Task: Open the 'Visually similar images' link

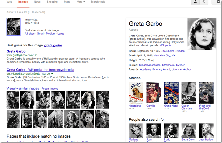Action: 23,88
